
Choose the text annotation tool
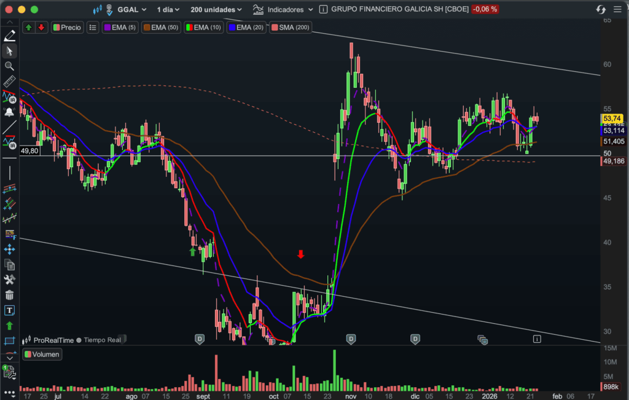(x=9, y=311)
